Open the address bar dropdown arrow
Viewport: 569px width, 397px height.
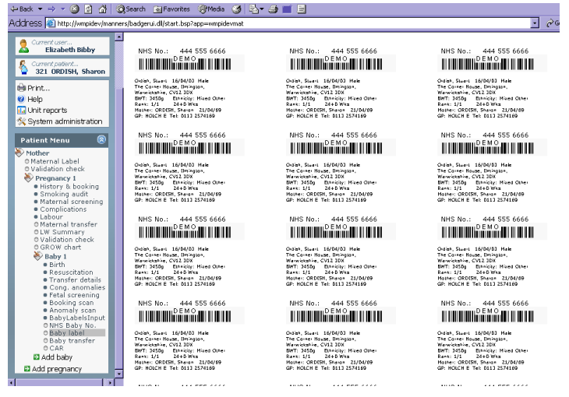[x=535, y=23]
